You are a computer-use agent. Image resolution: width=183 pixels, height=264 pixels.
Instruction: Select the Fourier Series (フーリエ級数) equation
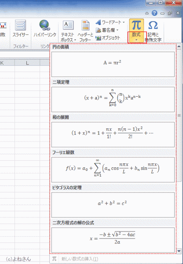[x=113, y=170]
